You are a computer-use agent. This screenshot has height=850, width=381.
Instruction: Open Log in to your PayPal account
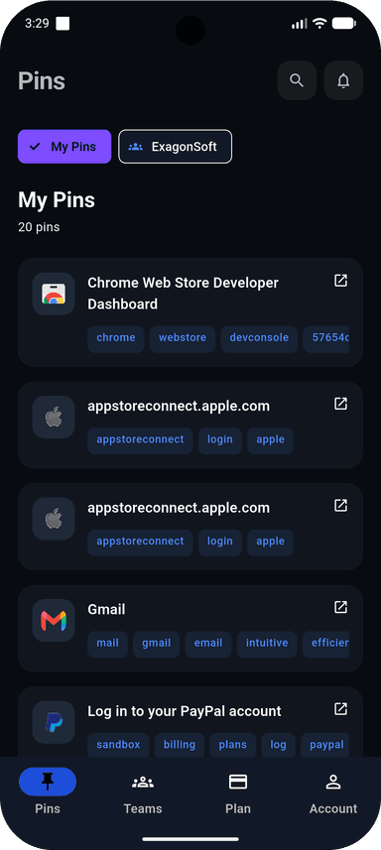185,711
